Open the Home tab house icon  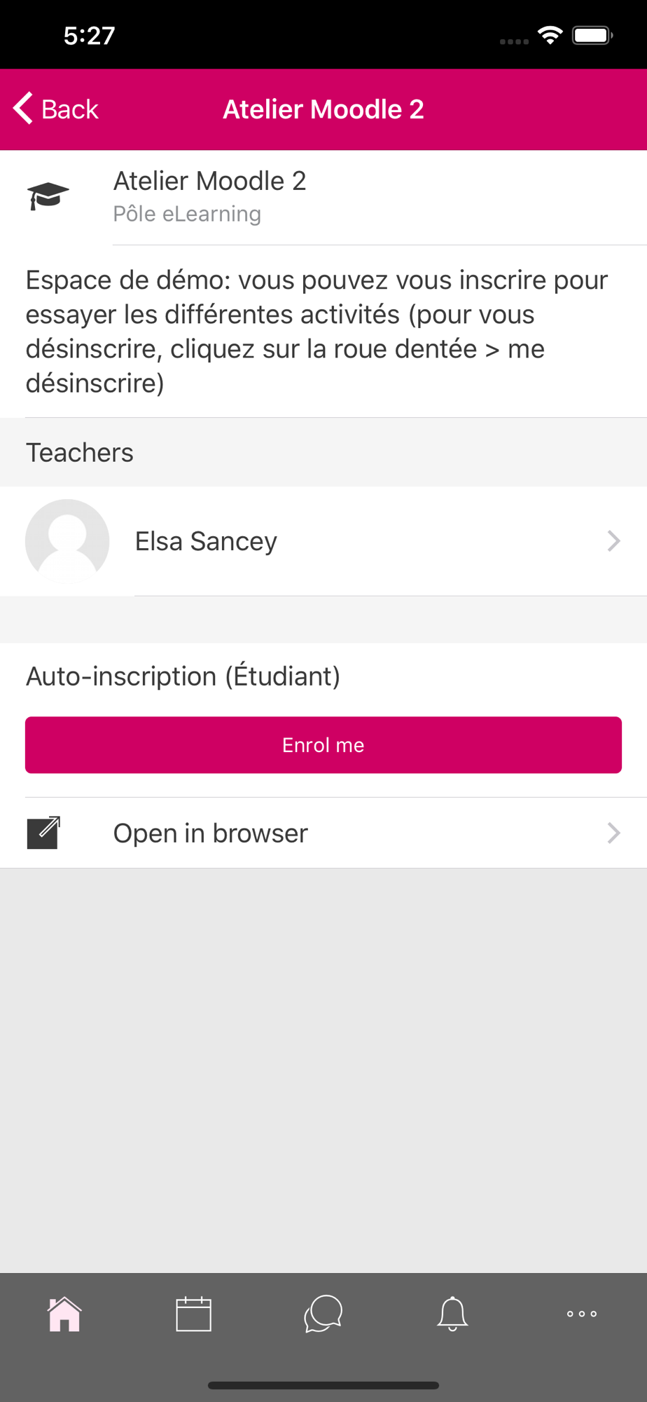64,1314
